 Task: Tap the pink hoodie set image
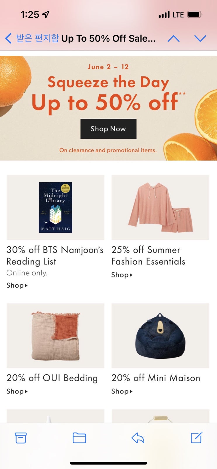[160, 207]
